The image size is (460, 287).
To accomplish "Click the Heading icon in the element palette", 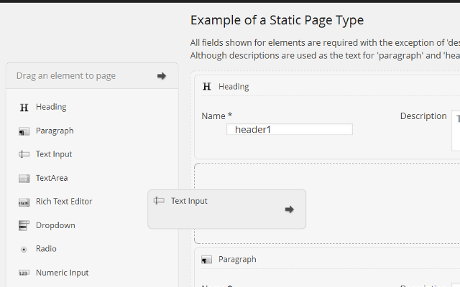I will tap(24, 108).
